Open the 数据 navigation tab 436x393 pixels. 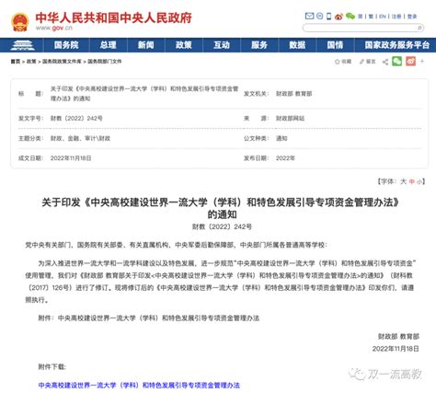pyautogui.click(x=297, y=45)
